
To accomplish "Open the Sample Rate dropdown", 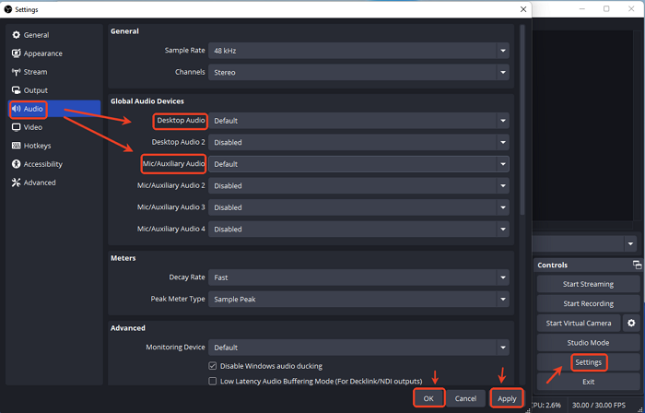I will pyautogui.click(x=358, y=51).
